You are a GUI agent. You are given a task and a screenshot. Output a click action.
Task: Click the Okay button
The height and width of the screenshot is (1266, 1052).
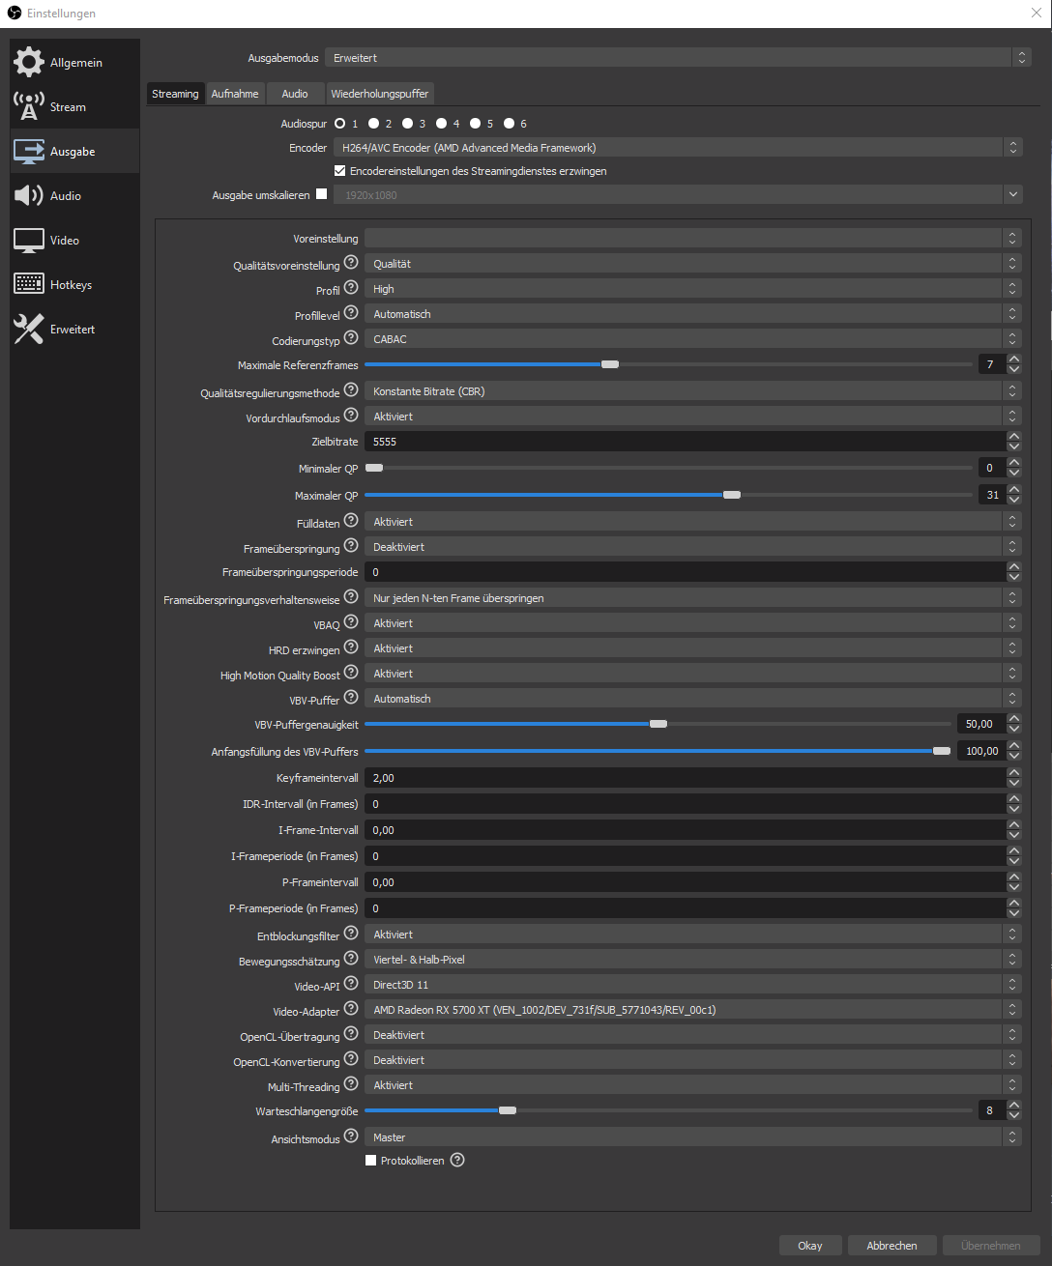coord(810,1246)
